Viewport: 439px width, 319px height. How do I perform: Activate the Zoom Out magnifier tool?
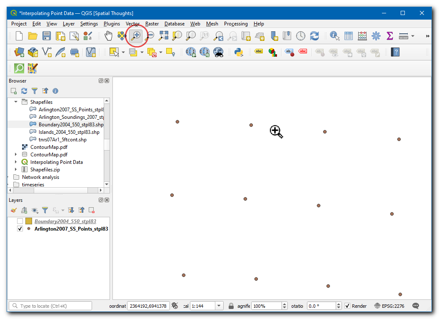coord(150,36)
